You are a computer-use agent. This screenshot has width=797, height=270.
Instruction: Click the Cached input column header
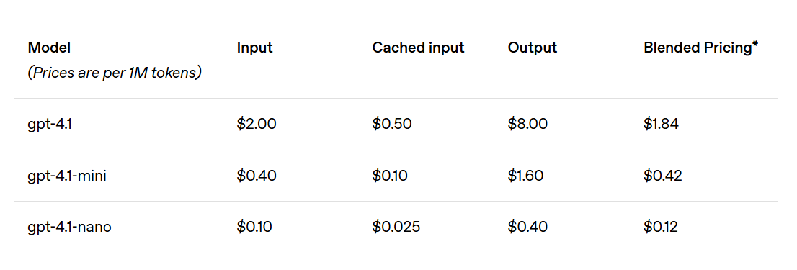419,48
